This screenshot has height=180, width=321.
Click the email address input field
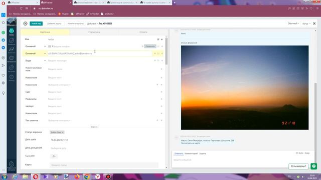[100, 53]
